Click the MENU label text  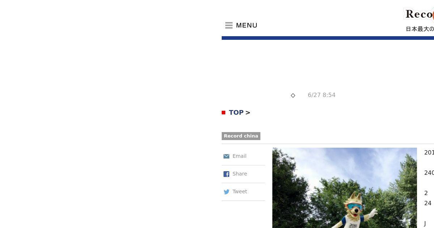(247, 25)
